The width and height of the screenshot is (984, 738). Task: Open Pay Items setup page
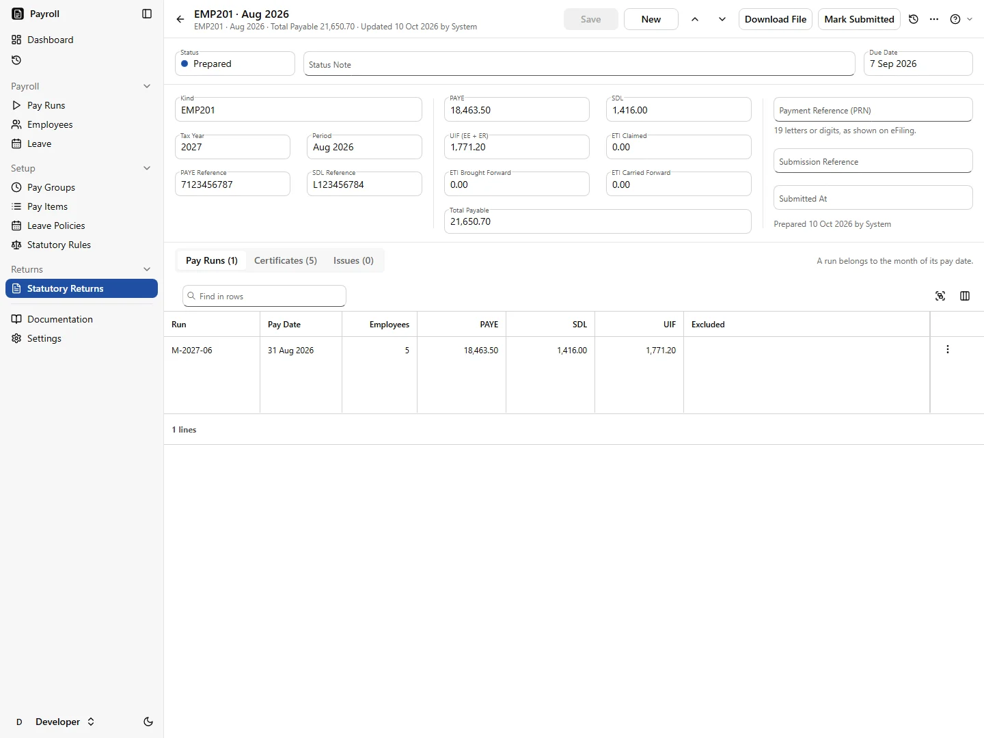pyautogui.click(x=81, y=206)
